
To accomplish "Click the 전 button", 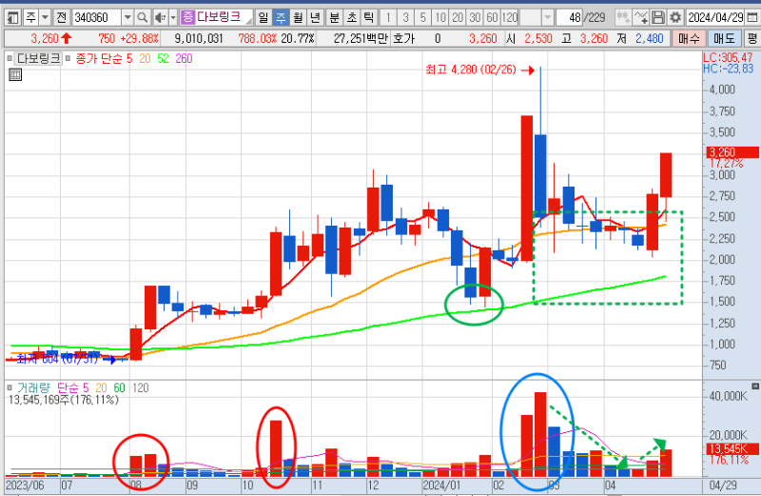I will coord(61,18).
